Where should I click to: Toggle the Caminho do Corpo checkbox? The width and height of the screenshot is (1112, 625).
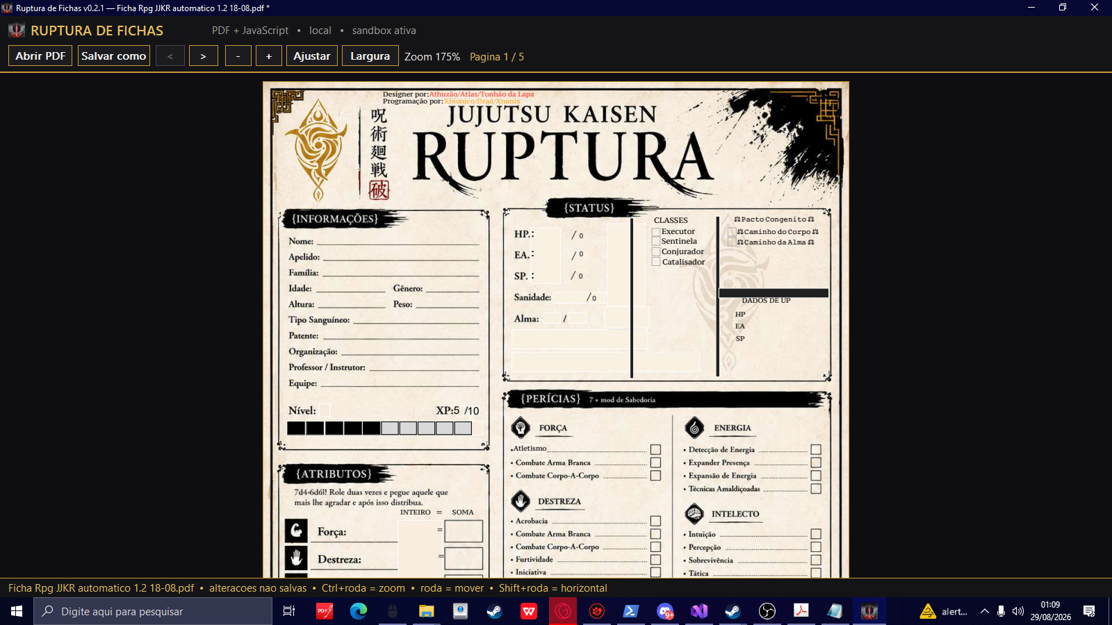[732, 232]
